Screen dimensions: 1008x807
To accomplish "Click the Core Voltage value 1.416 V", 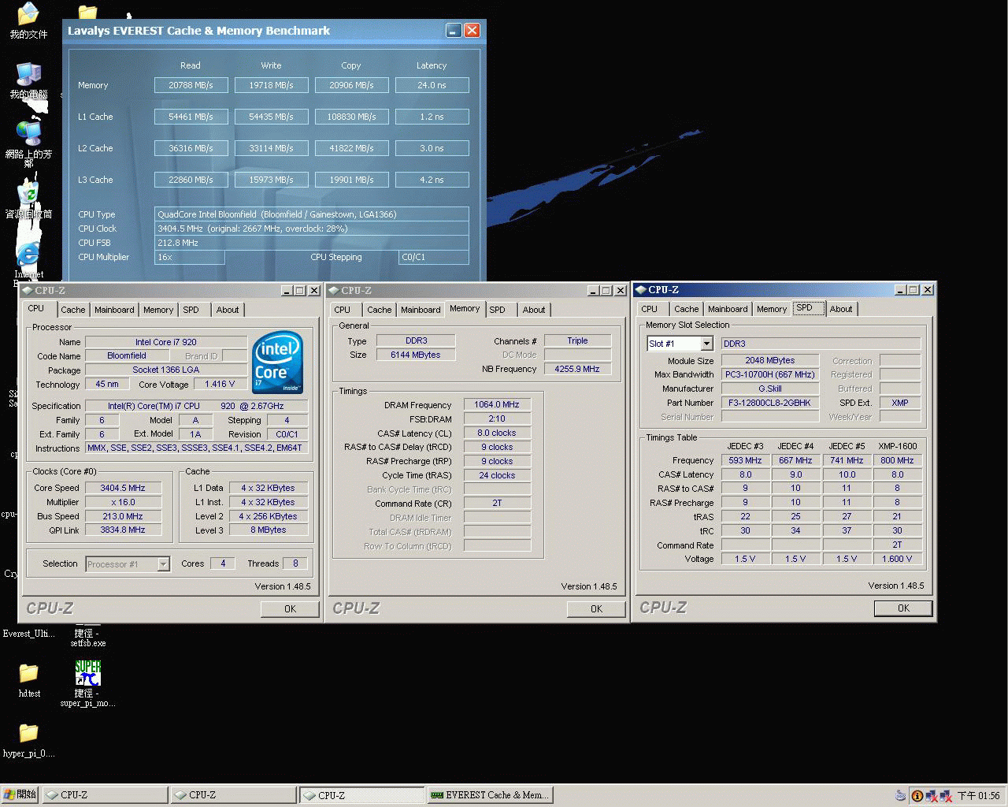I will pyautogui.click(x=220, y=384).
